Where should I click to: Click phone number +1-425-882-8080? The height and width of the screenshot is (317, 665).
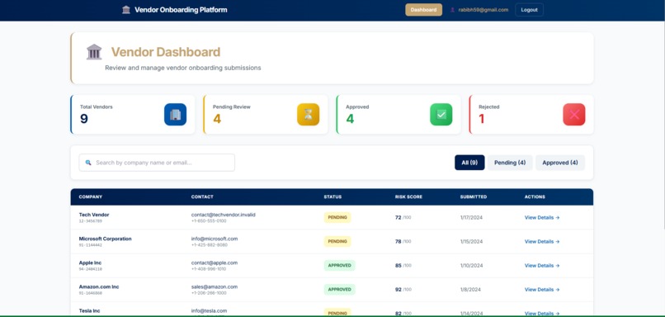[x=209, y=245]
